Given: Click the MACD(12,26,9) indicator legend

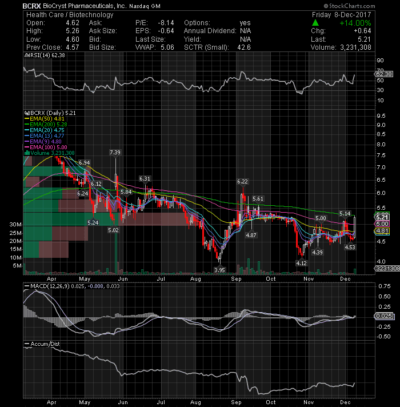Looking at the screenshot, I should pyautogui.click(x=72, y=286).
